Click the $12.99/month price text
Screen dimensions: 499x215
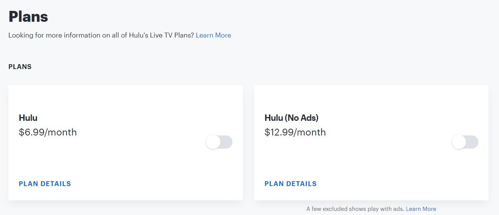pyautogui.click(x=295, y=132)
